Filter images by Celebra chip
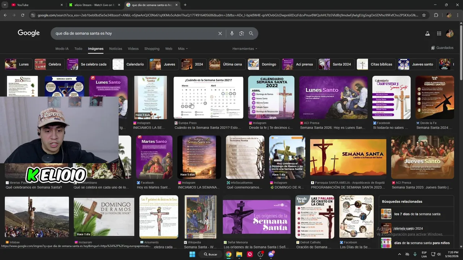463x260 pixels. click(50, 64)
